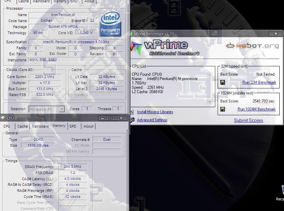The width and height of the screenshot is (284, 211).
Task: Click the Bus Speed value 133.0 MHz
Action: 45,89
